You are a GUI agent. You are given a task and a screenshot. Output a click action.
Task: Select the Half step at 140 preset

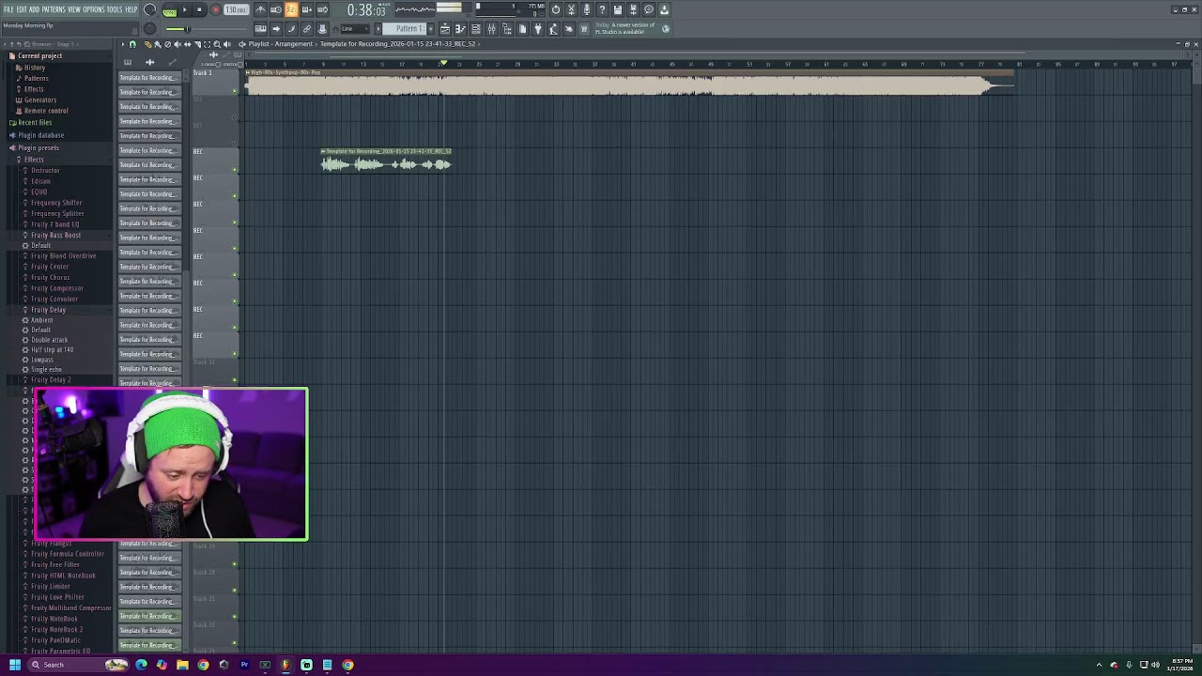pyautogui.click(x=52, y=349)
